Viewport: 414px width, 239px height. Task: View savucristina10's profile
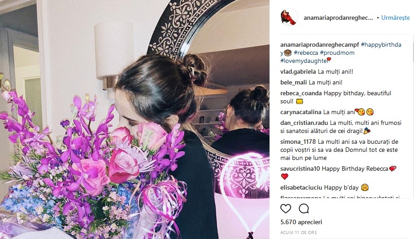click(x=300, y=168)
